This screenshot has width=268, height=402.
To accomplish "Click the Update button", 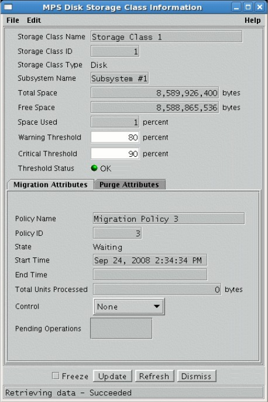I will tap(112, 376).
